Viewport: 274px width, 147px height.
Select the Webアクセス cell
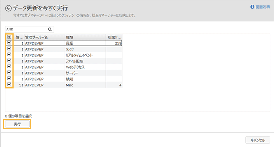point(85,67)
